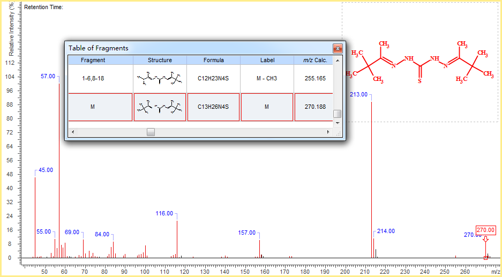Click the horizontal scrollbar thumb in the table

(x=151, y=132)
